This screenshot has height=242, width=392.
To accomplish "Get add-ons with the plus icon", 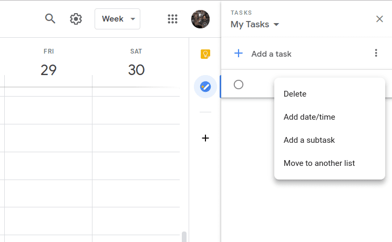I will coord(205,138).
